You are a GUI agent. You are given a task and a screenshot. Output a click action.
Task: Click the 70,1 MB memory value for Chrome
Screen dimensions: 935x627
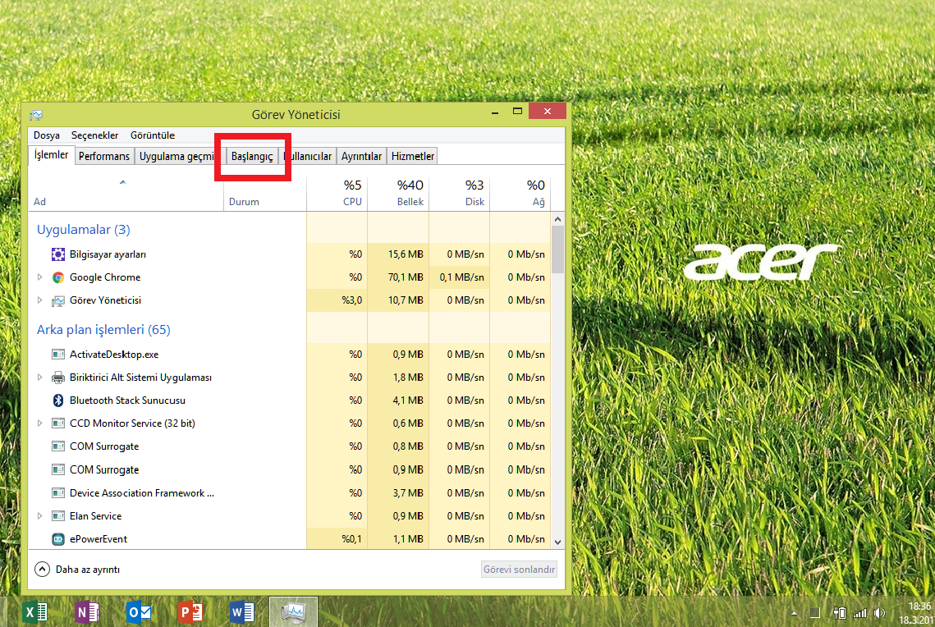406,277
